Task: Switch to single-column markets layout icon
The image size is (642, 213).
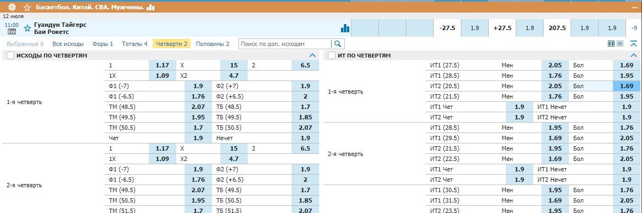Action: pos(620,44)
